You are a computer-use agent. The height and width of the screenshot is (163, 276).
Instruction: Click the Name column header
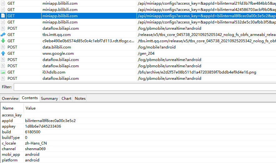click(8, 108)
